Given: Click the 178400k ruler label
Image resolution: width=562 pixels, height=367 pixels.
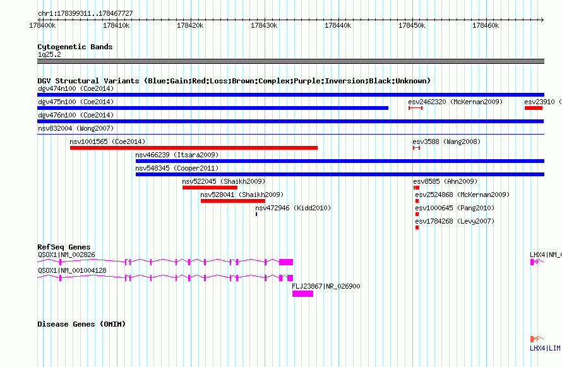Looking at the screenshot, I should pyautogui.click(x=42, y=25).
